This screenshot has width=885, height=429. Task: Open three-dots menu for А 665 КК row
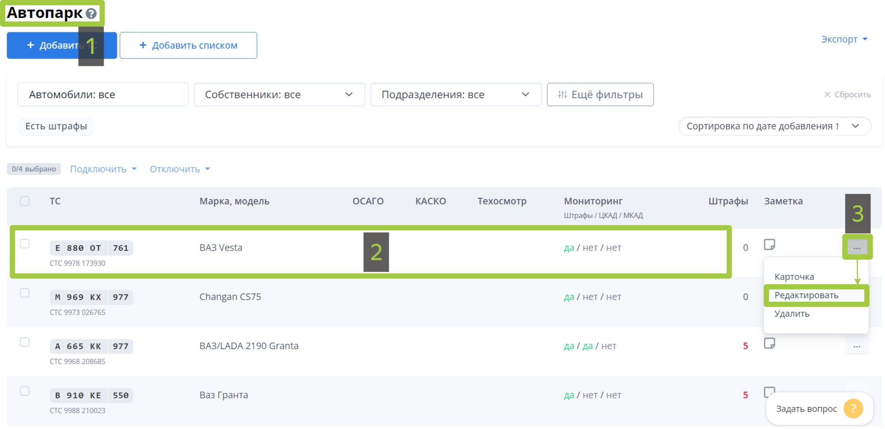click(856, 346)
